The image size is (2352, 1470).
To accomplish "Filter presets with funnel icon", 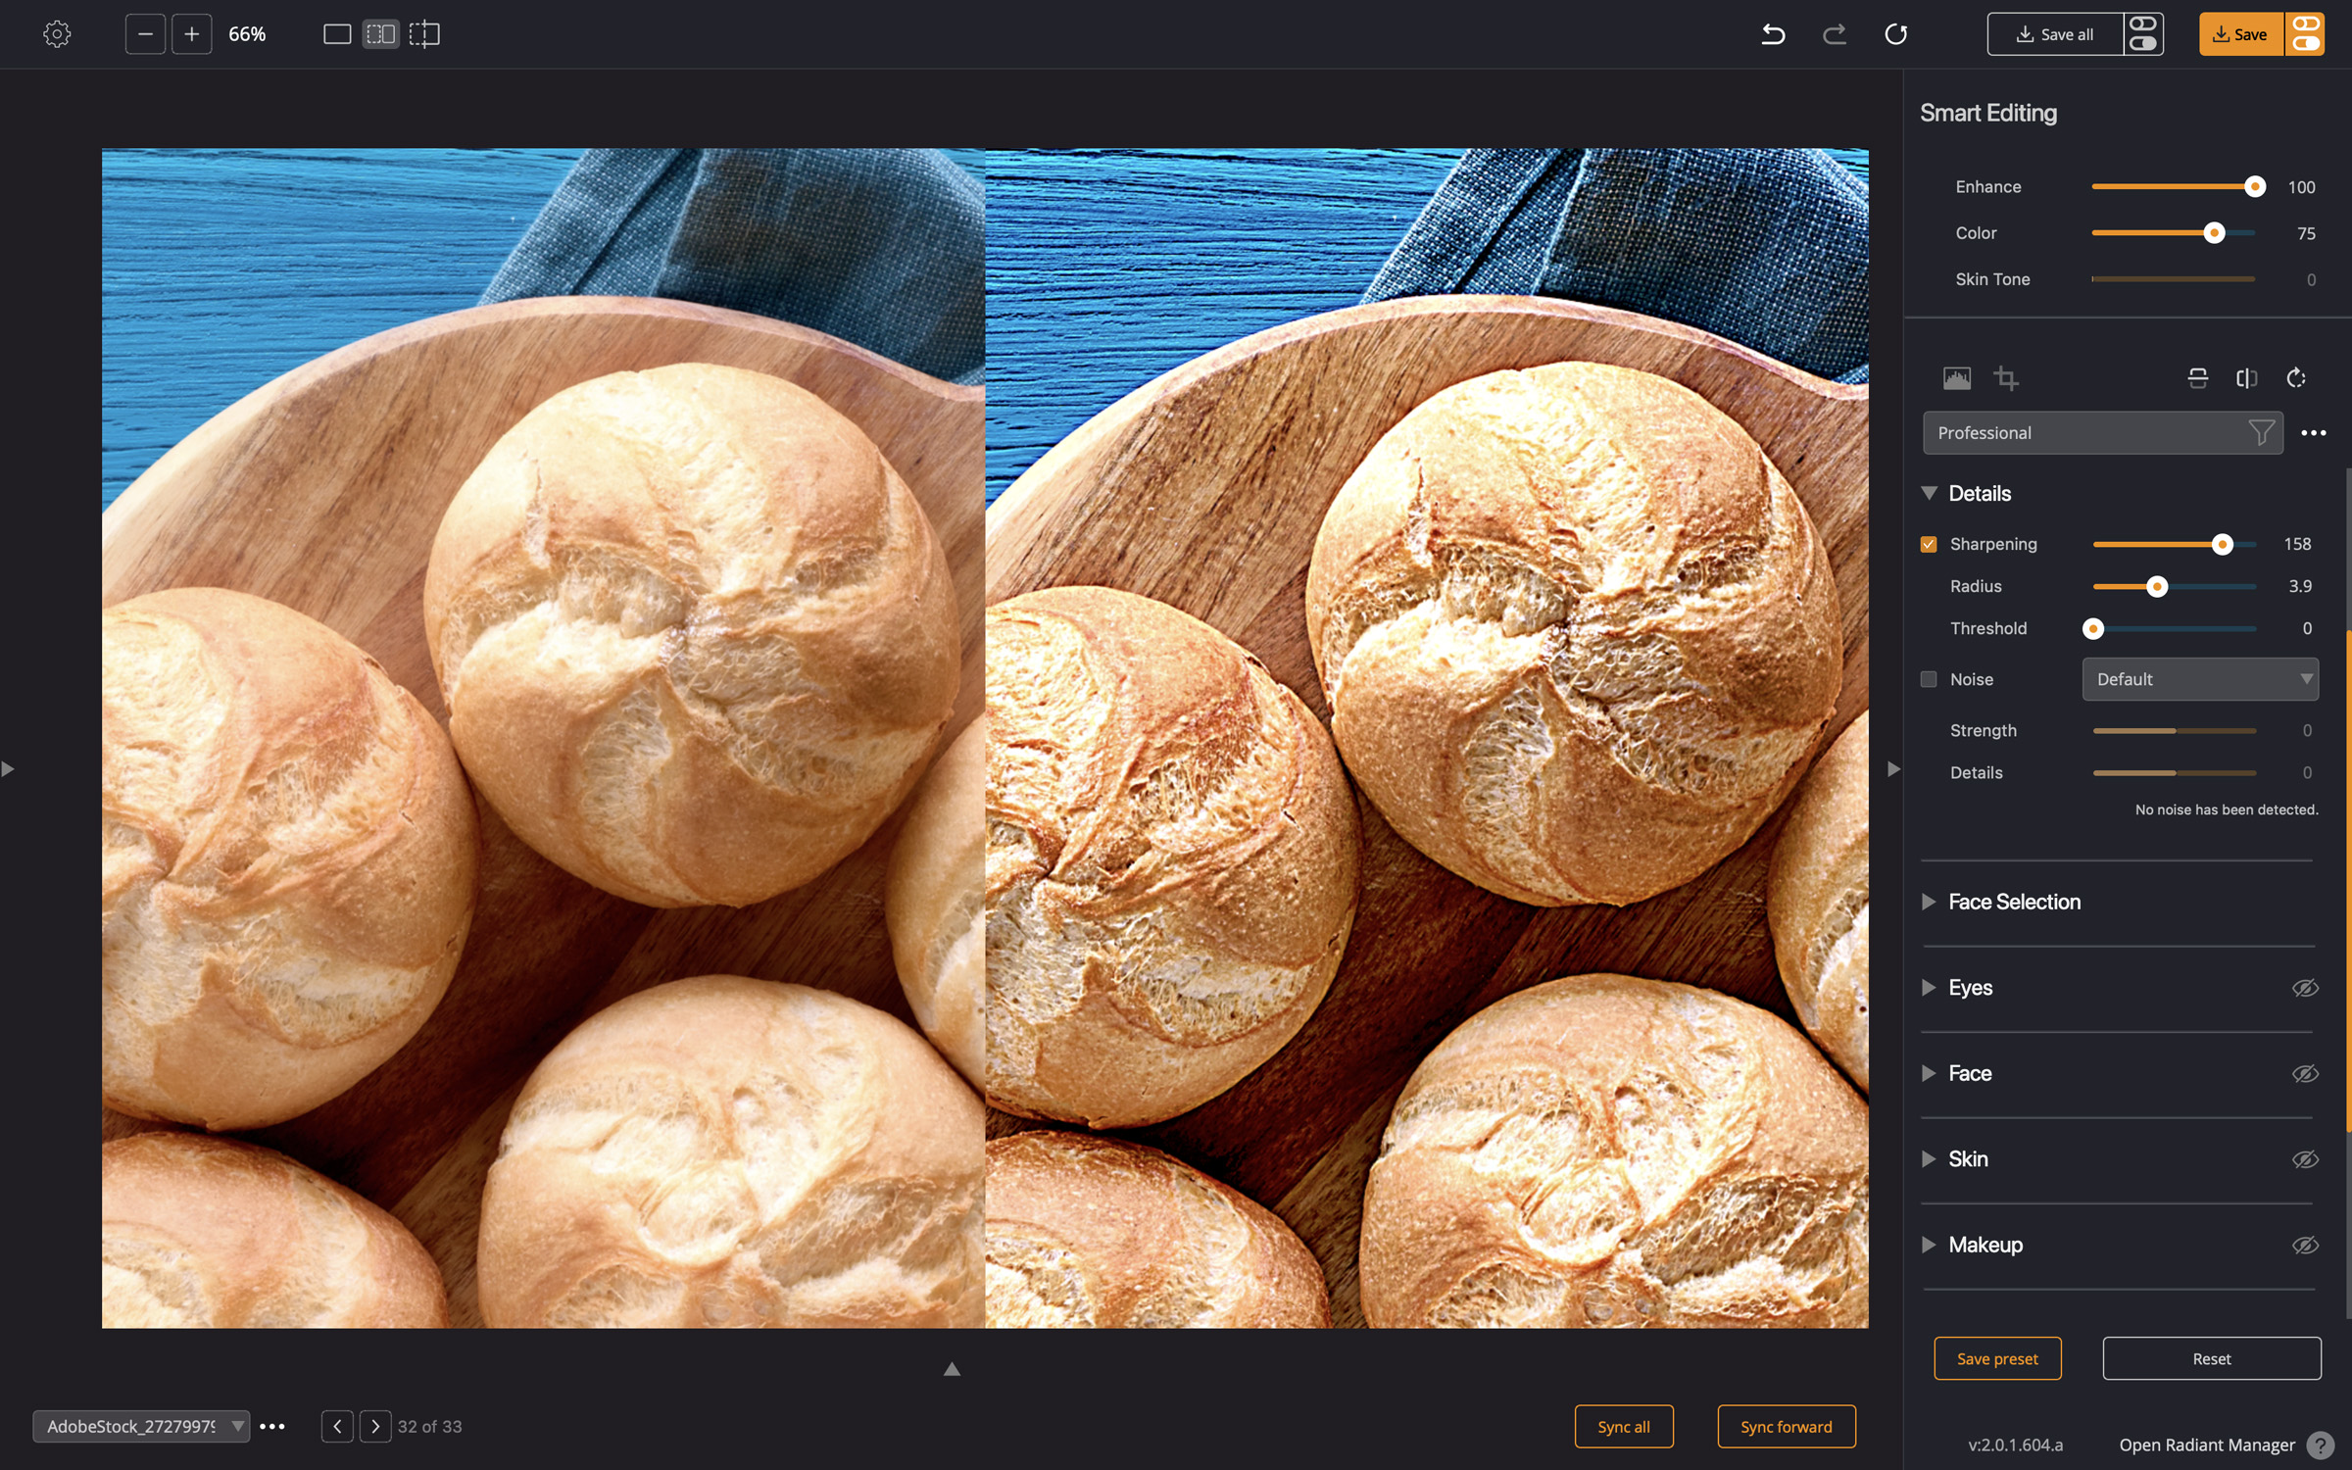I will (x=2261, y=433).
